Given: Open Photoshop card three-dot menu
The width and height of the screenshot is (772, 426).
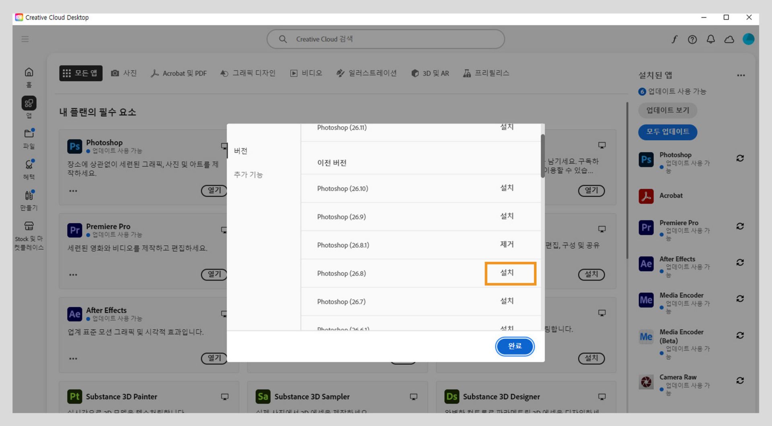Looking at the screenshot, I should pyautogui.click(x=73, y=191).
